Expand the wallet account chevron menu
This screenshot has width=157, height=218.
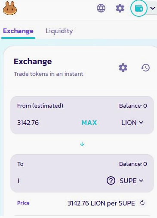point(153,8)
